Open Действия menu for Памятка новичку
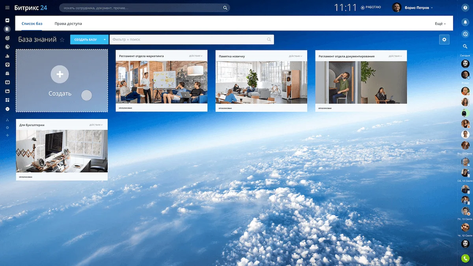Viewport: 473px width, 266px height. tap(295, 56)
